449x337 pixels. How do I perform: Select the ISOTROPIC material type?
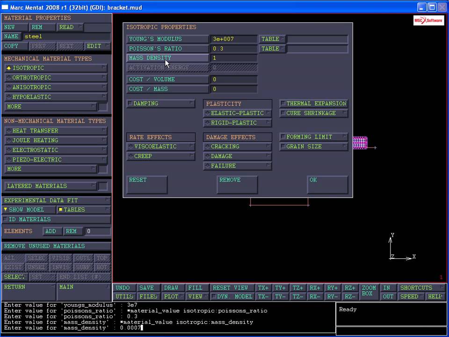point(56,68)
